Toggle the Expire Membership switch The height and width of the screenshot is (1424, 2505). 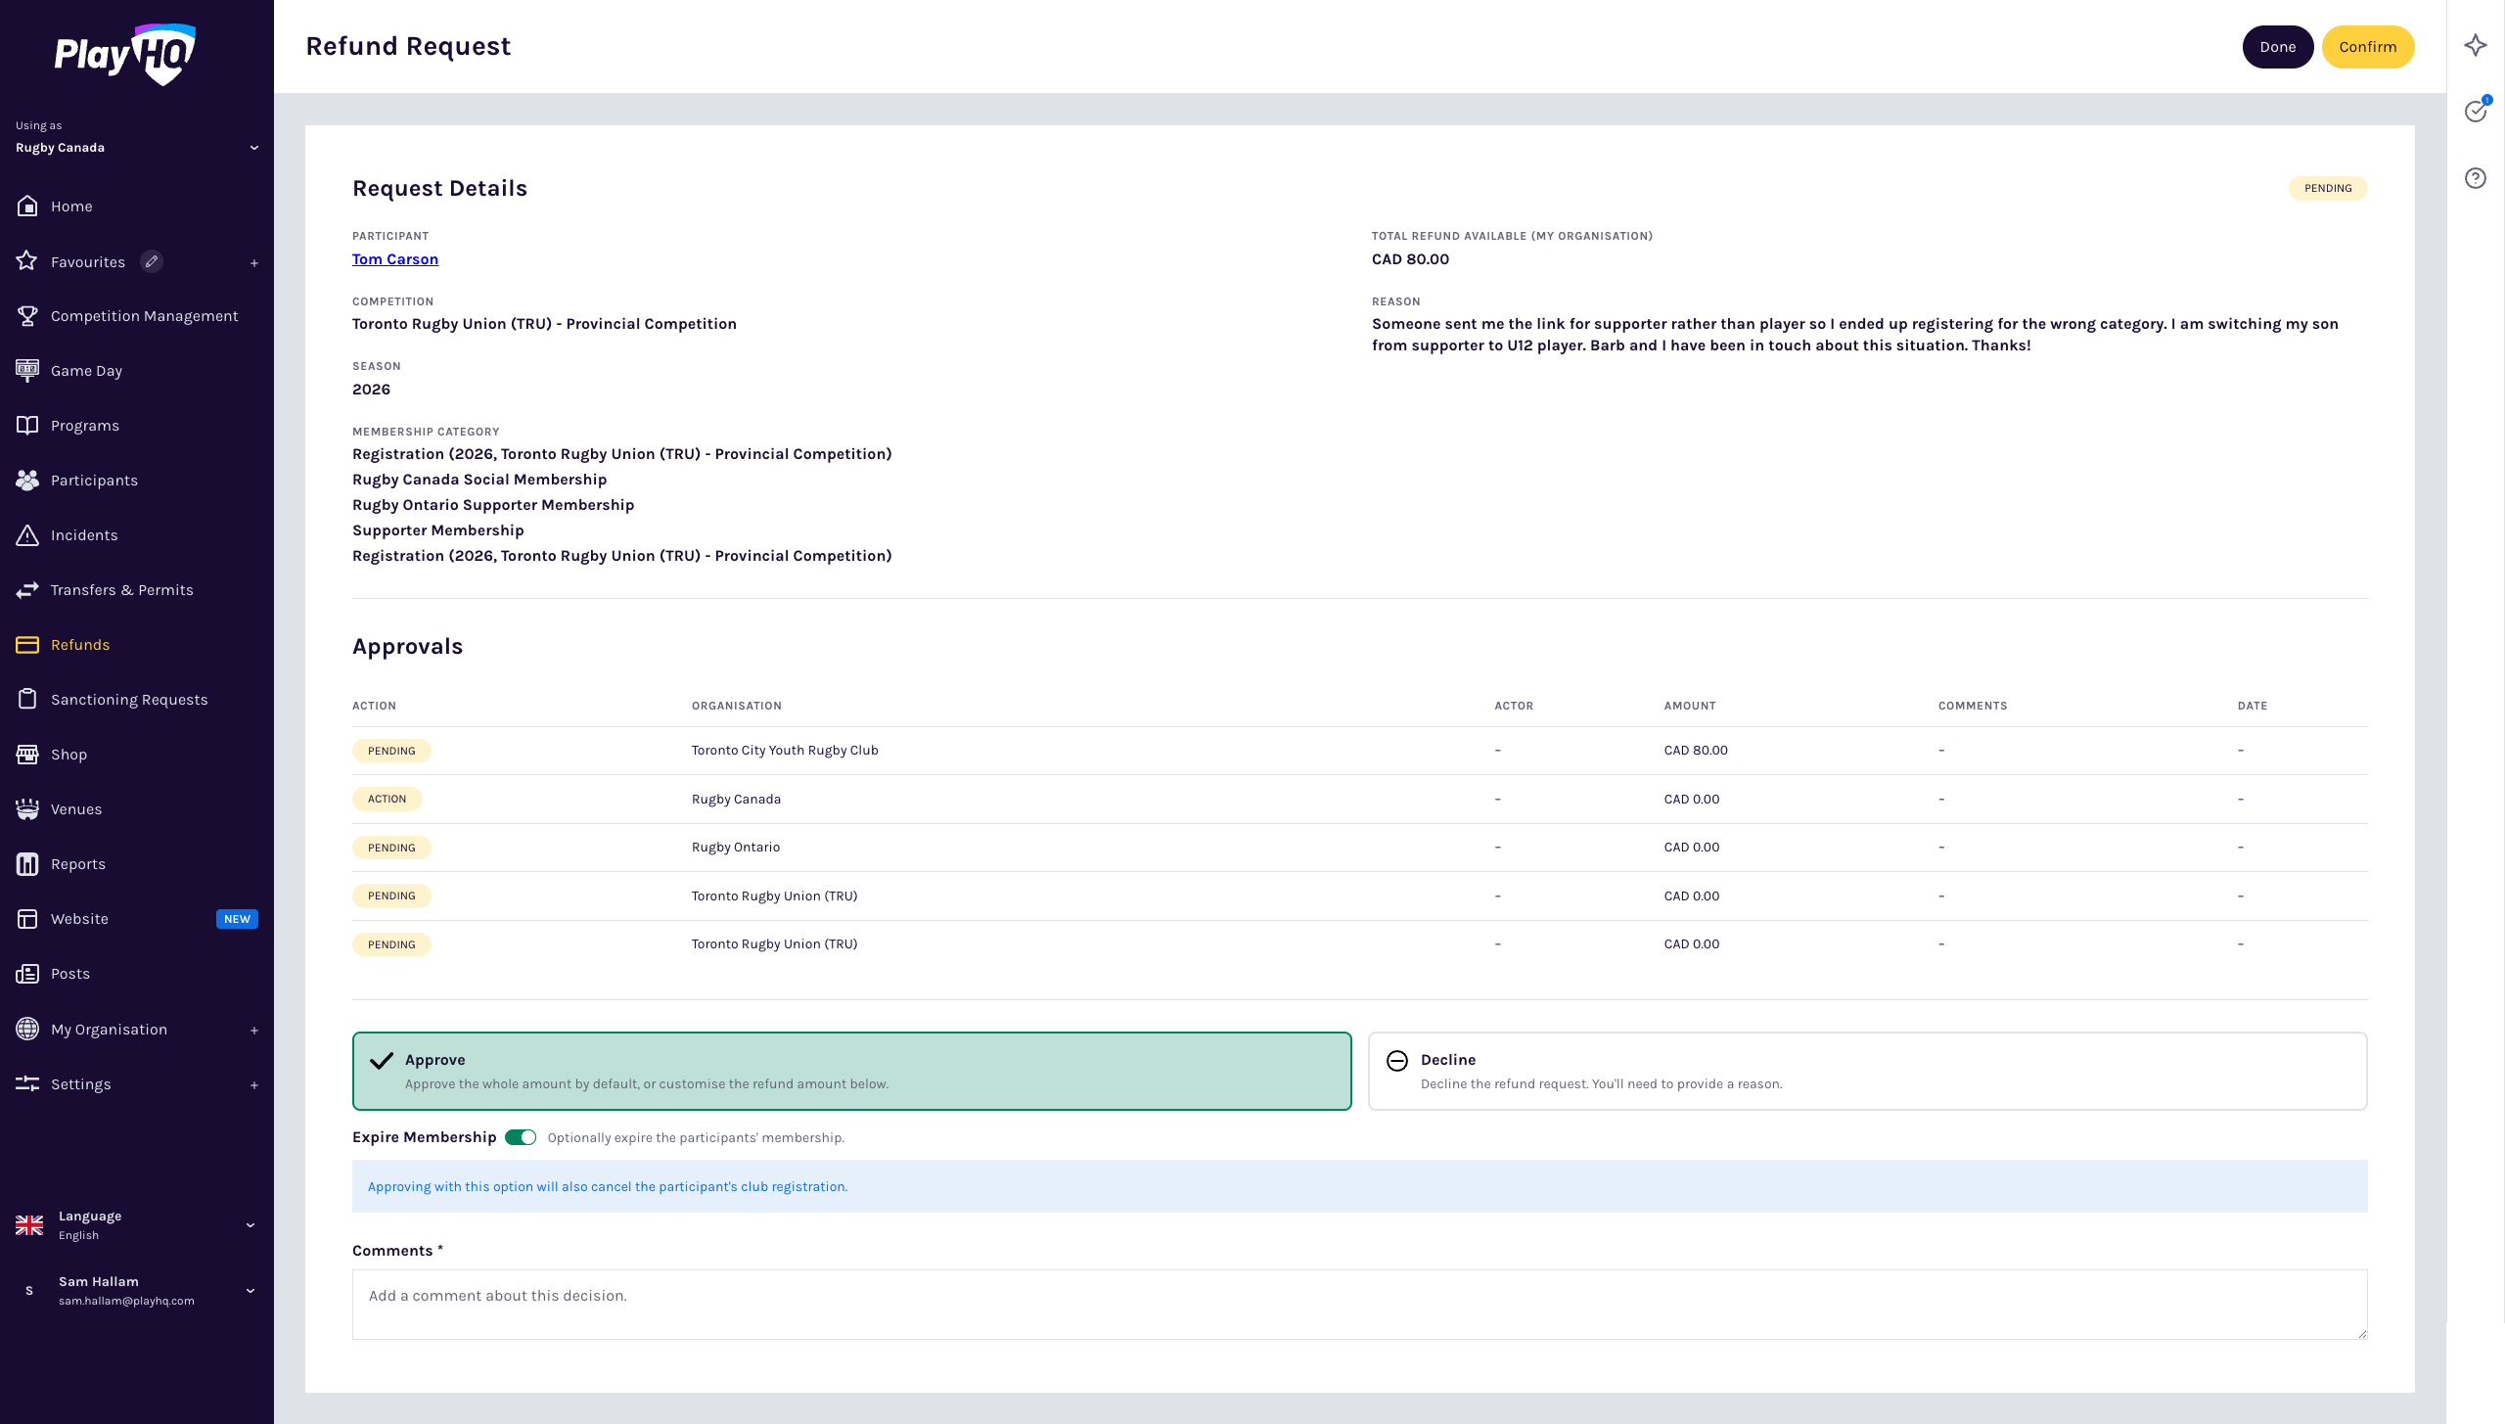coord(521,1137)
